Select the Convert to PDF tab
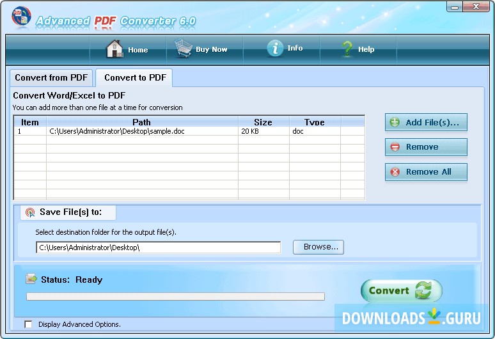495x339 pixels. [135, 77]
